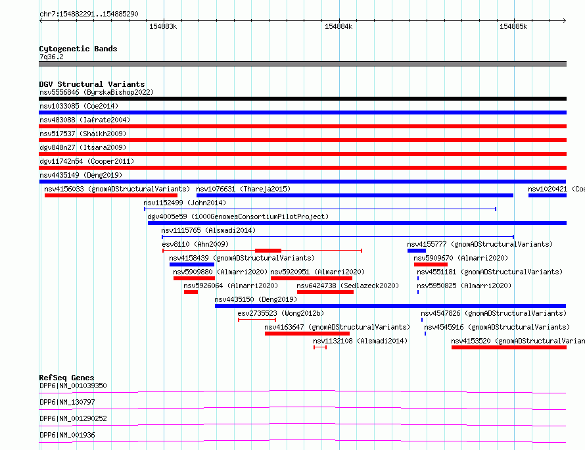Click the nsv4163647 gnomAD red bar
This screenshot has width=585, height=450.
click(x=308, y=334)
